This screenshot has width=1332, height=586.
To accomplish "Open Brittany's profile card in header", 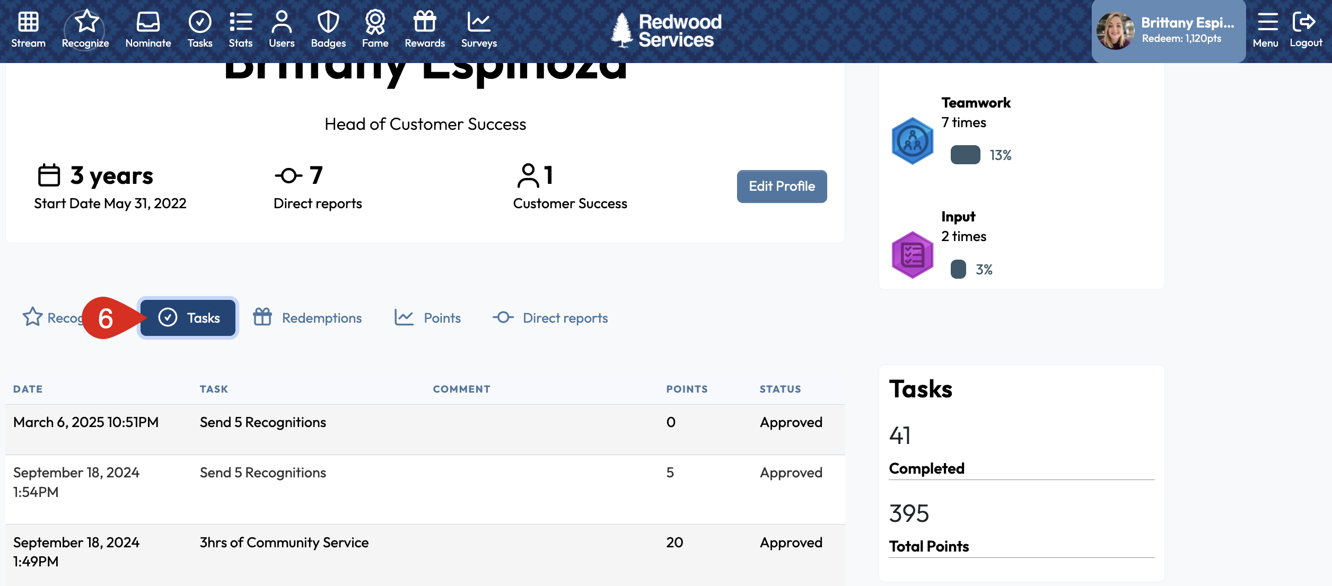I will click(x=1168, y=31).
